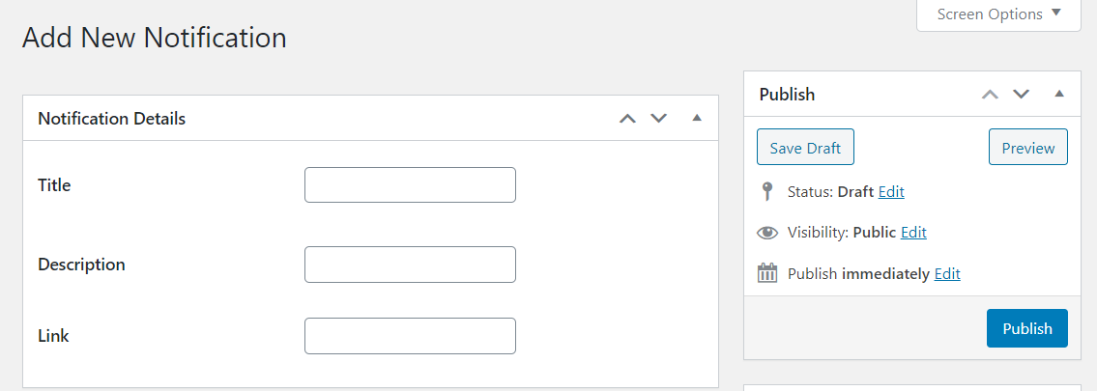Edit the Draft status
1097x391 pixels.
pos(891,191)
